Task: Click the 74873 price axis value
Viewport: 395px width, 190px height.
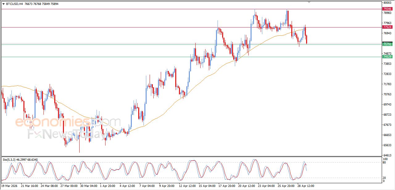Action: (387, 54)
